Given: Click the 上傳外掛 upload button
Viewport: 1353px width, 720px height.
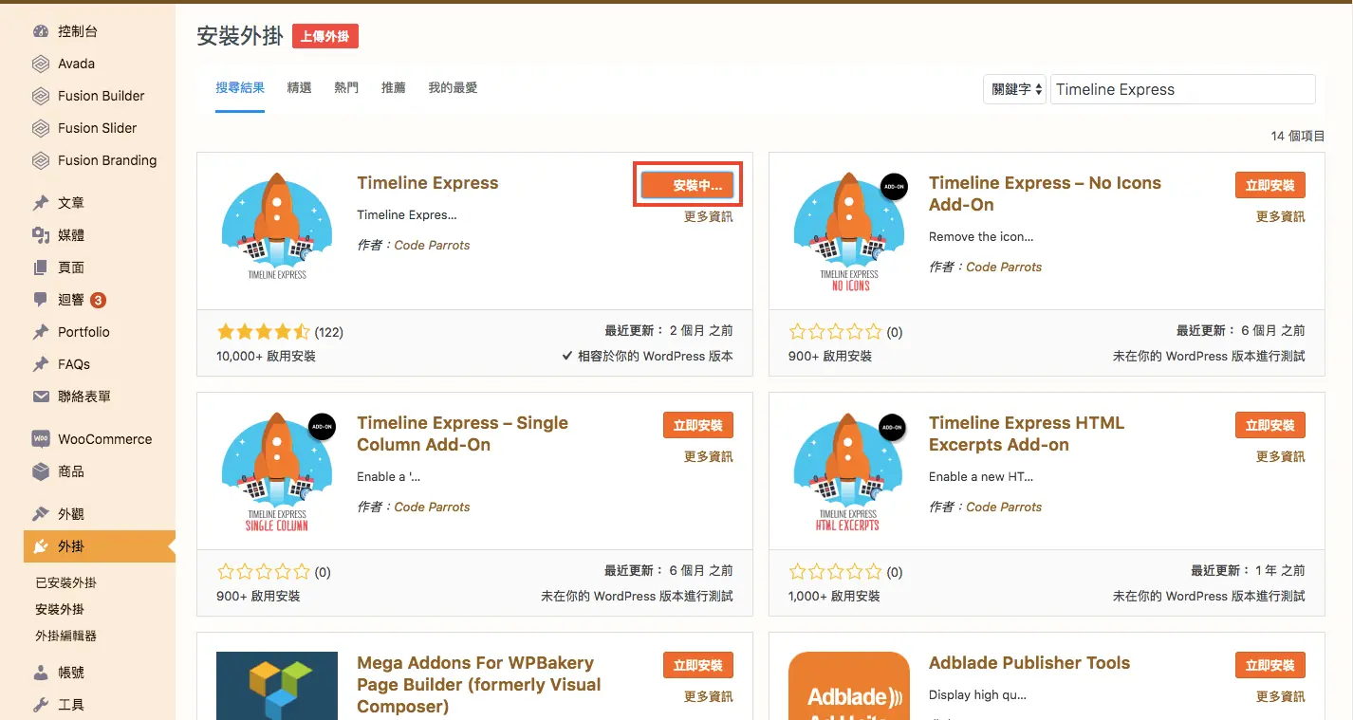Looking at the screenshot, I should (x=325, y=37).
